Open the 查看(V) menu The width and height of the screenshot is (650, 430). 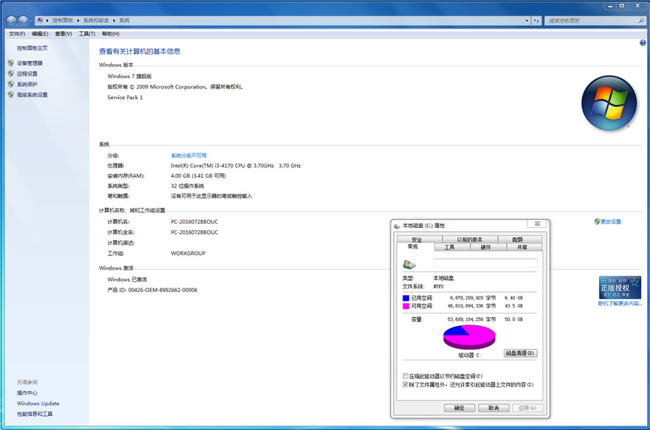click(x=64, y=34)
